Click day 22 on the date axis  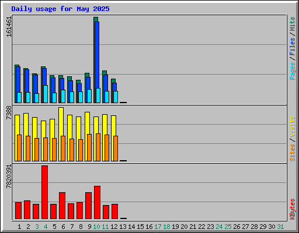click(x=201, y=227)
